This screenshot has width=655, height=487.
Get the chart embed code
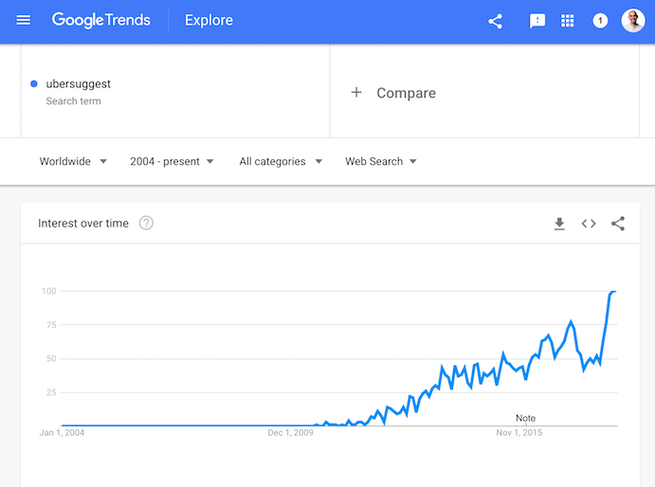[x=589, y=224]
